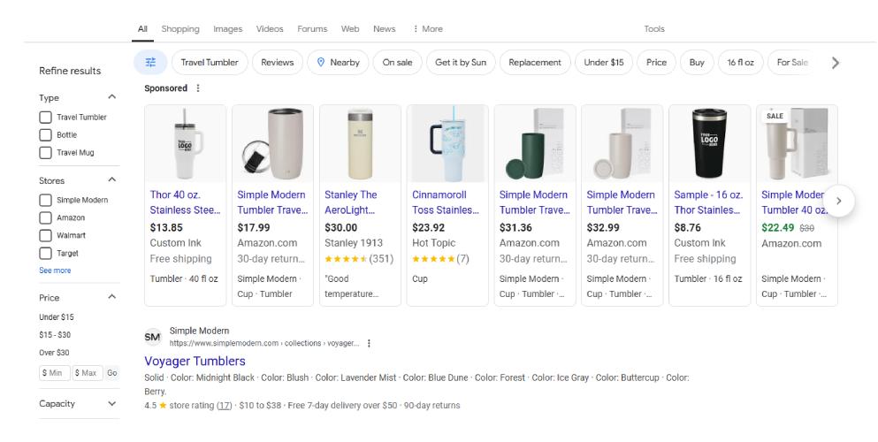Click the next arrow on product carousel
This screenshot has height=442, width=878.
(x=839, y=201)
